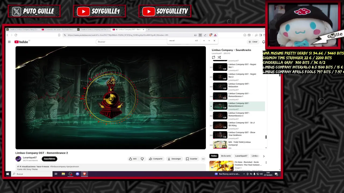Screen dimensions: 344x193
Task: Open Brave Rewards triangle icon
Action: click(215, 35)
